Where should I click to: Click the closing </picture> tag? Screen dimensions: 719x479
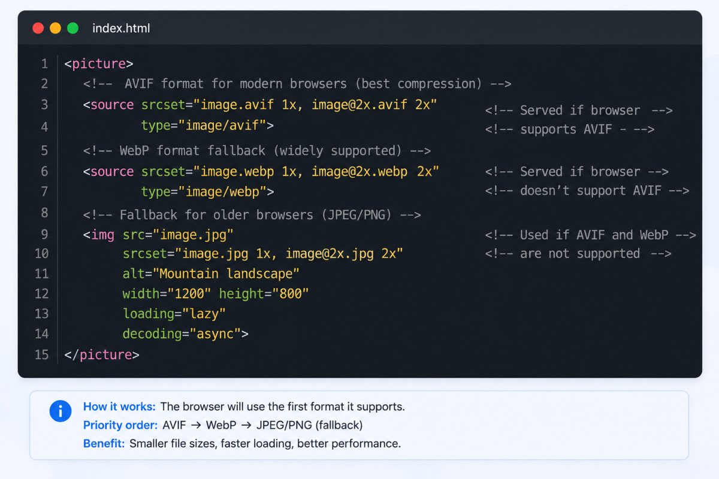tap(102, 354)
